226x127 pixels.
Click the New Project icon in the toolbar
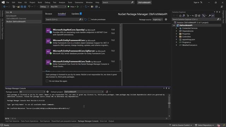coord(14,7)
